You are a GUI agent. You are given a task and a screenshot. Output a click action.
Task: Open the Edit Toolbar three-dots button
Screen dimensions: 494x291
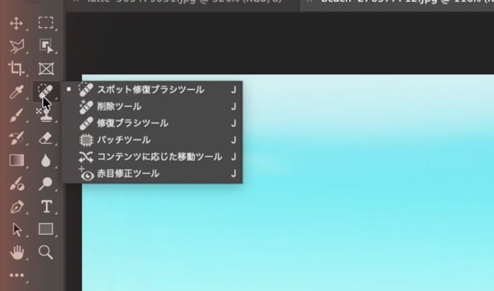16,275
